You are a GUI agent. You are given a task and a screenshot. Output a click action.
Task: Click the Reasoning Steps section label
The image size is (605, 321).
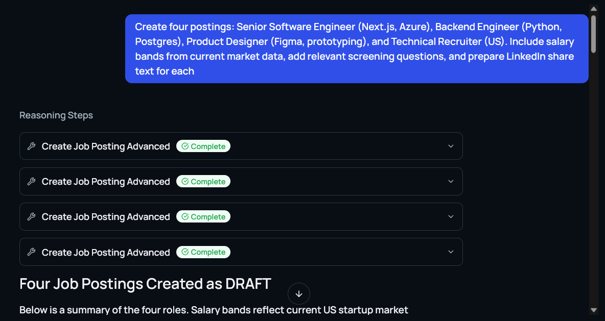pos(56,115)
